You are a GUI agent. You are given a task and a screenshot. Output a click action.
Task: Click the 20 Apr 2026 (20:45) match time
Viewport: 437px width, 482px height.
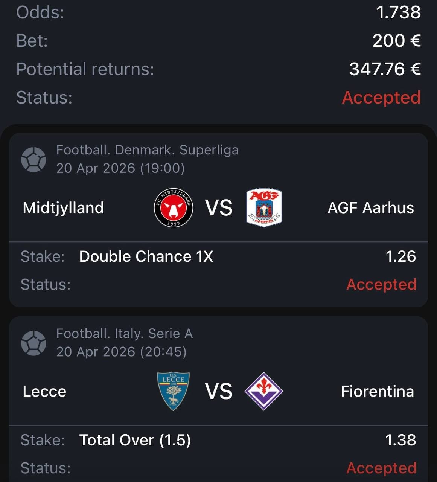[121, 352]
